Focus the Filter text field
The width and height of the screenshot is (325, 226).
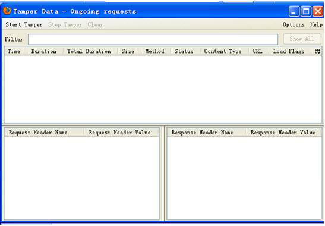pos(153,39)
